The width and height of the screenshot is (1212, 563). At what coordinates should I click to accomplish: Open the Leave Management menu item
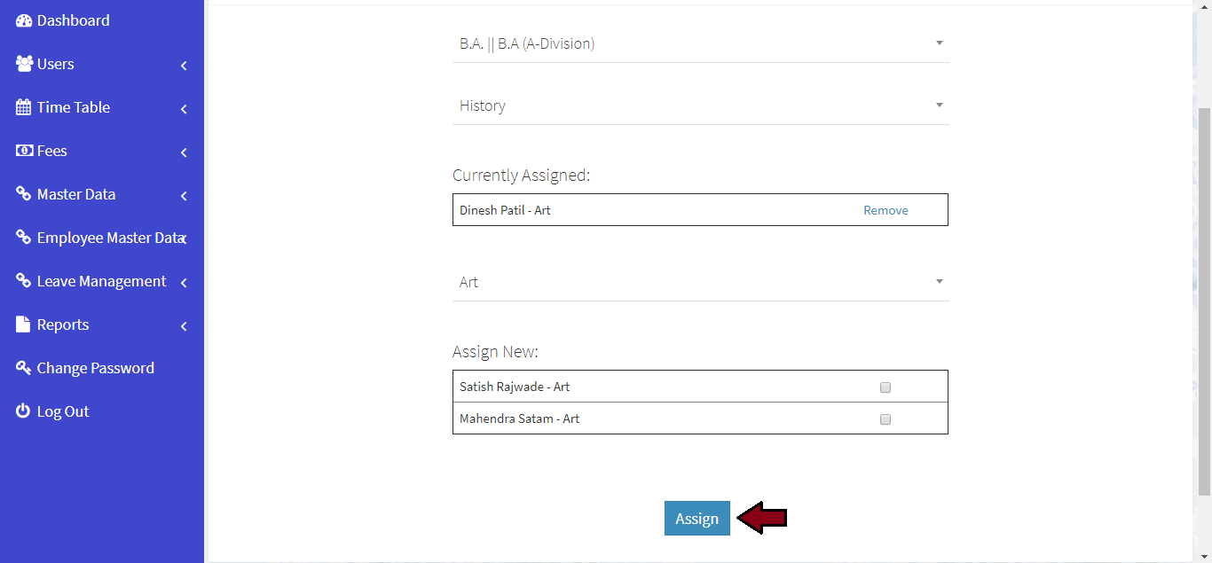pos(101,281)
